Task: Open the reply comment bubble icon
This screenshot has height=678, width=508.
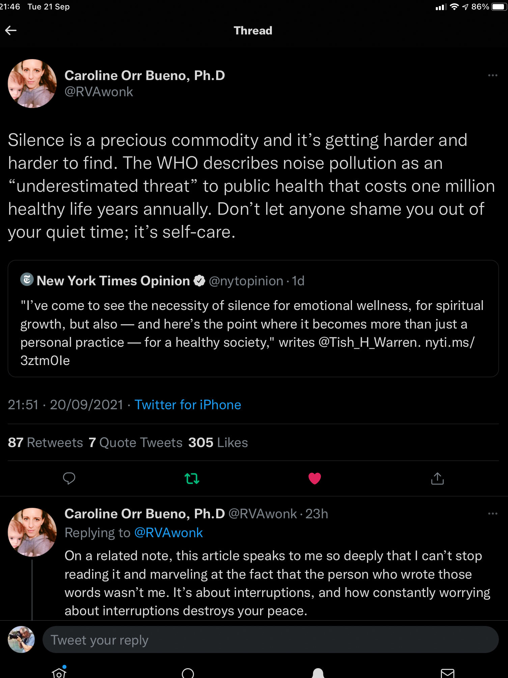Action: point(69,478)
